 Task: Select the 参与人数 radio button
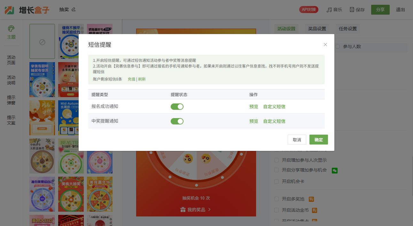(338, 46)
